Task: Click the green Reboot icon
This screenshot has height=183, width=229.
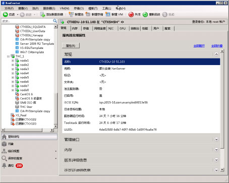Action: 145,15
